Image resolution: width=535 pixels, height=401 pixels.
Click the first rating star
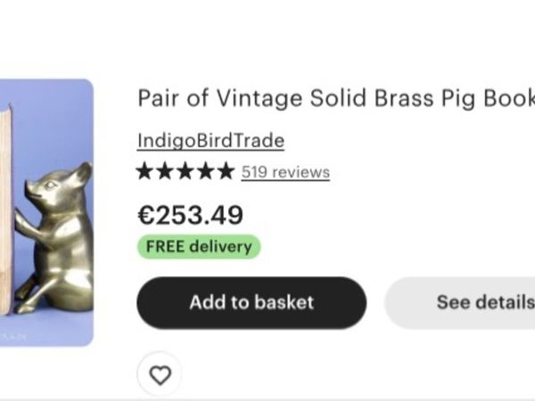(x=145, y=171)
